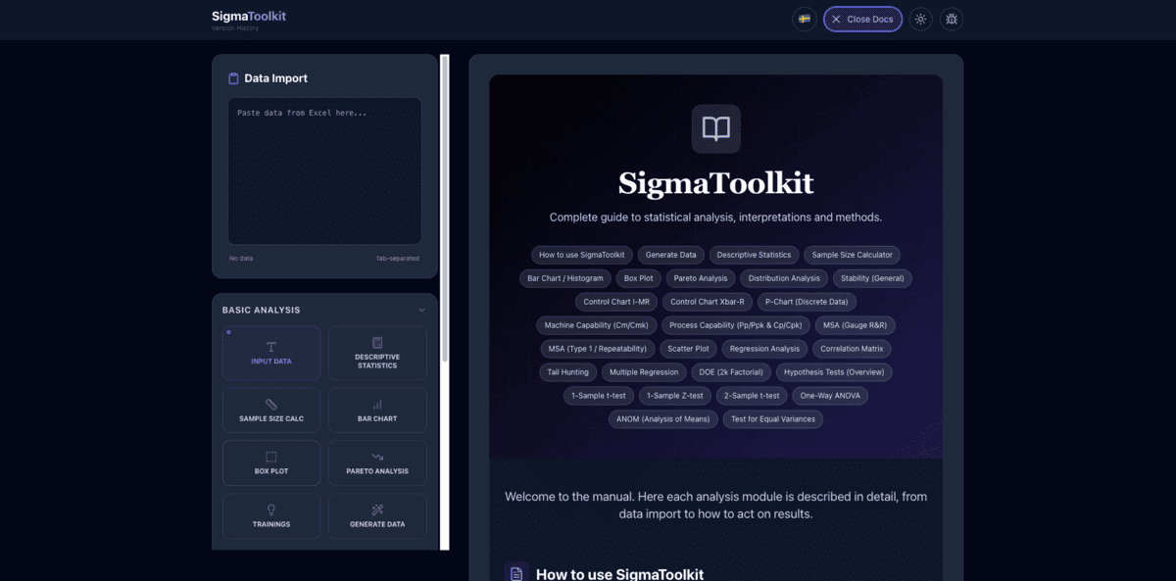
Task: Click the document icon beside How to use SigmaToolkit heading
Action: pyautogui.click(x=516, y=574)
